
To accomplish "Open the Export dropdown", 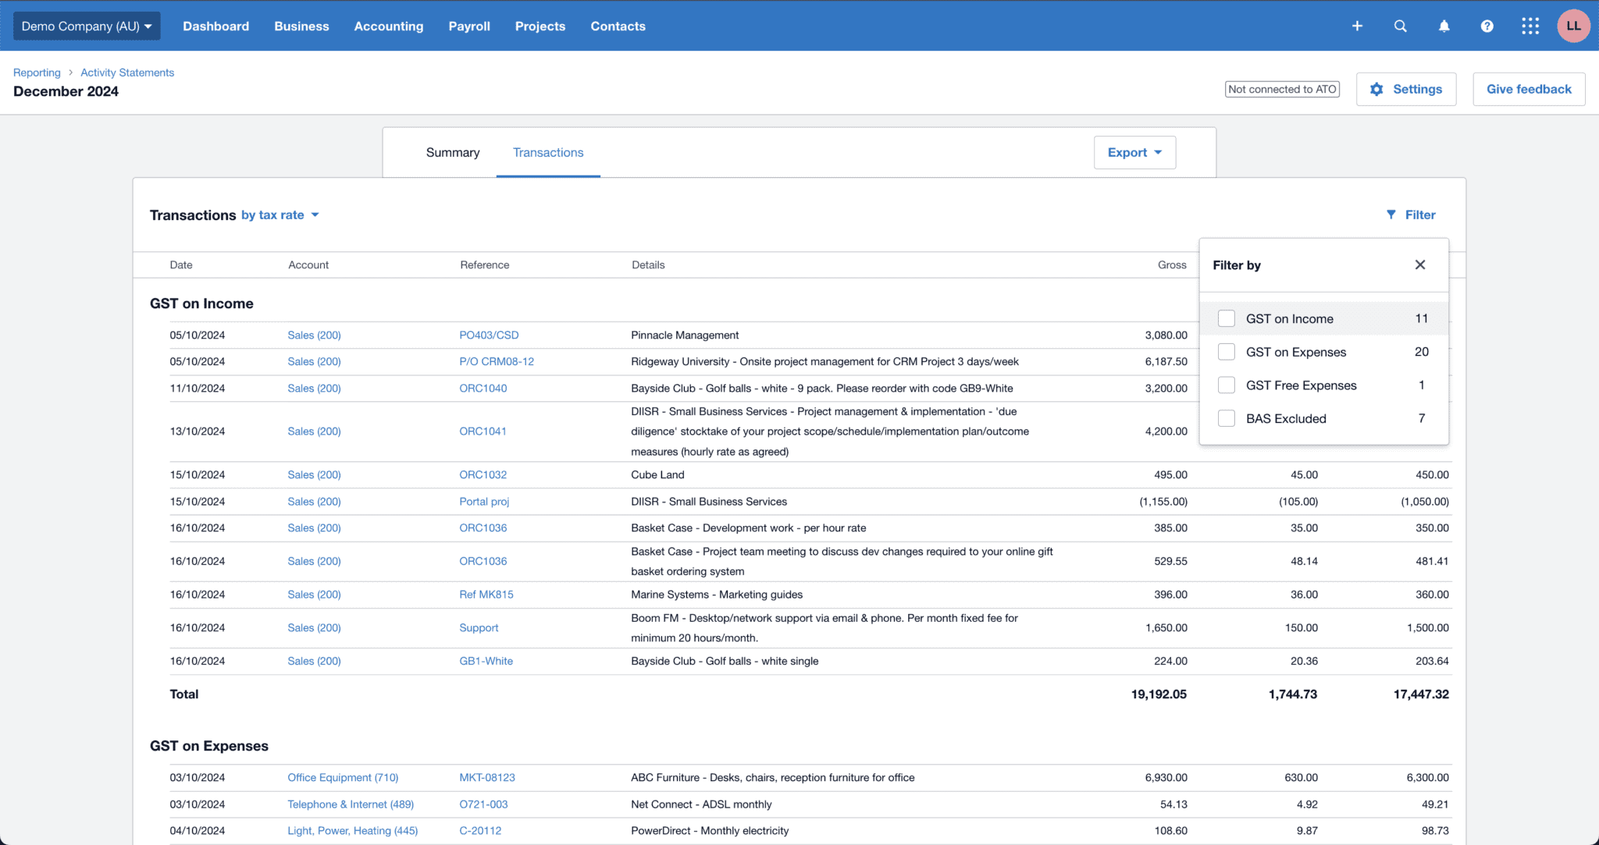I will coord(1134,152).
